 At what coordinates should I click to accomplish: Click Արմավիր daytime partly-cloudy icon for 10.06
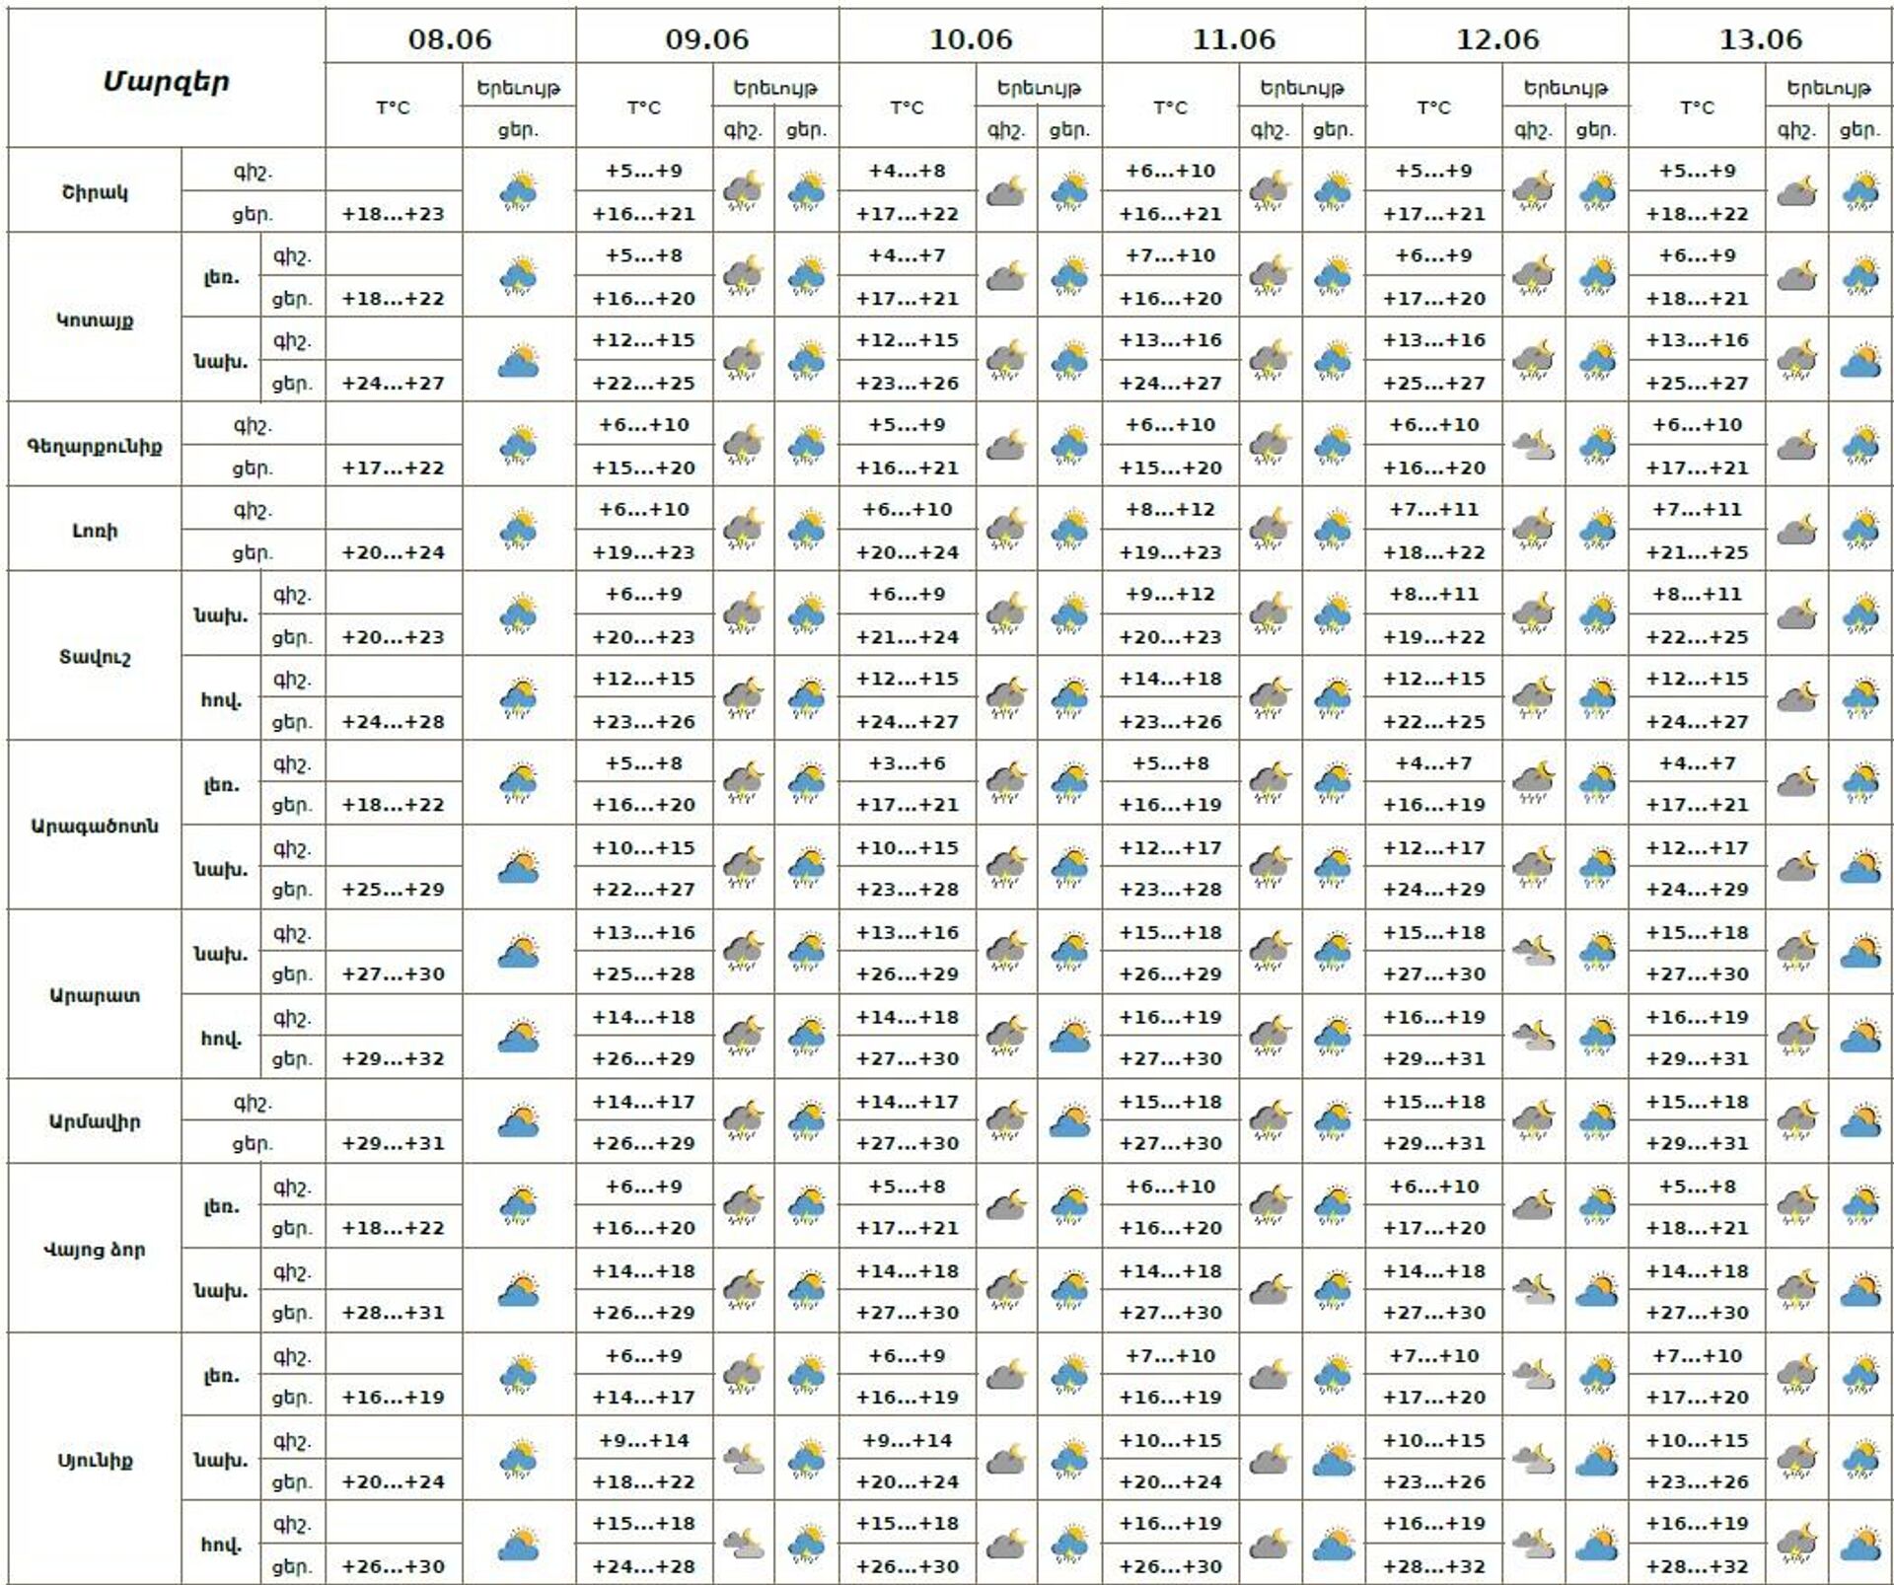(x=1069, y=1121)
